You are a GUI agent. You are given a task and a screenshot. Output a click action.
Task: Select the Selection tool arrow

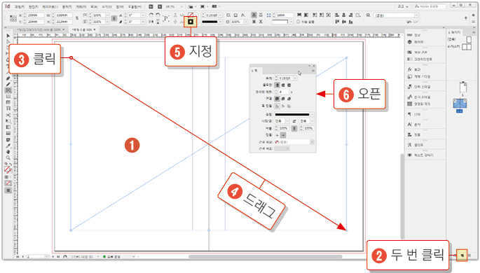point(8,36)
